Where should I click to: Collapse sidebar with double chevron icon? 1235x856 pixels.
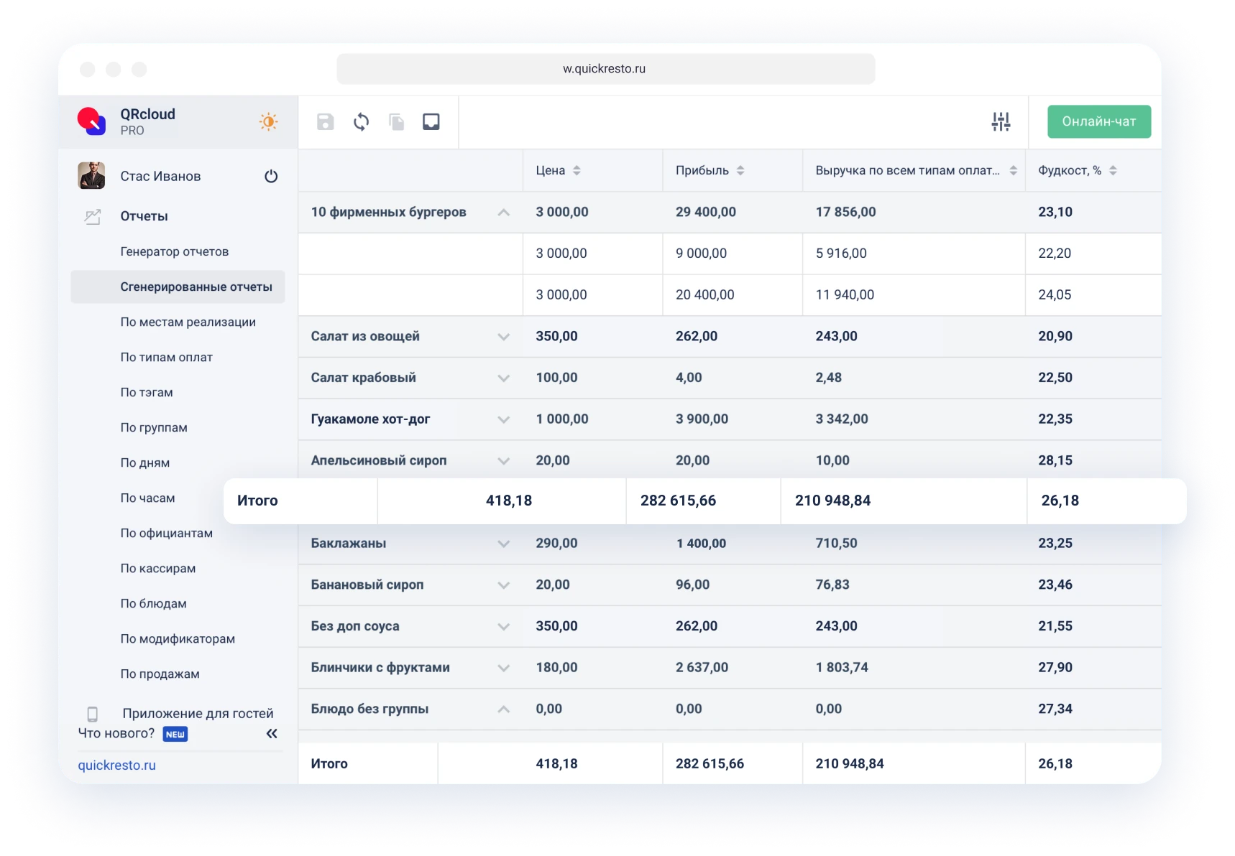pos(272,733)
